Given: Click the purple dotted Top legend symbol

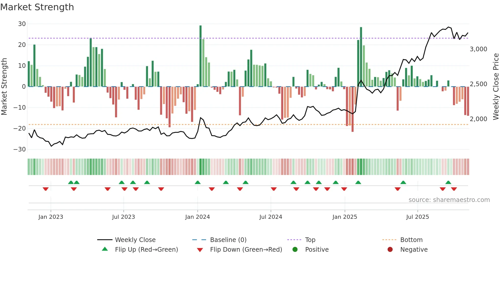Looking at the screenshot, I should pos(294,240).
